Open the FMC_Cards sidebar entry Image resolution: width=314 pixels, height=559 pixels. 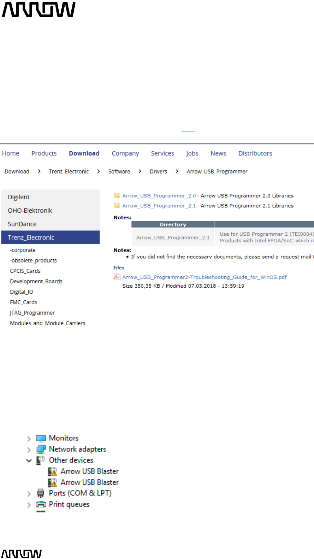tap(24, 302)
